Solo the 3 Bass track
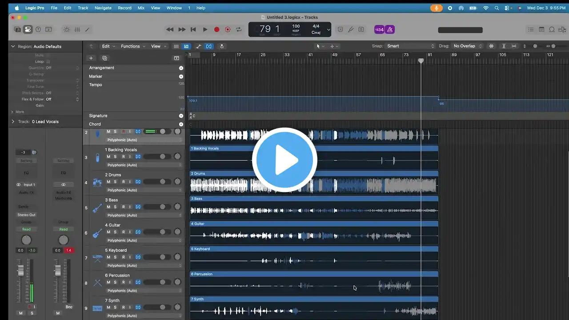The height and width of the screenshot is (320, 569). tap(115, 207)
